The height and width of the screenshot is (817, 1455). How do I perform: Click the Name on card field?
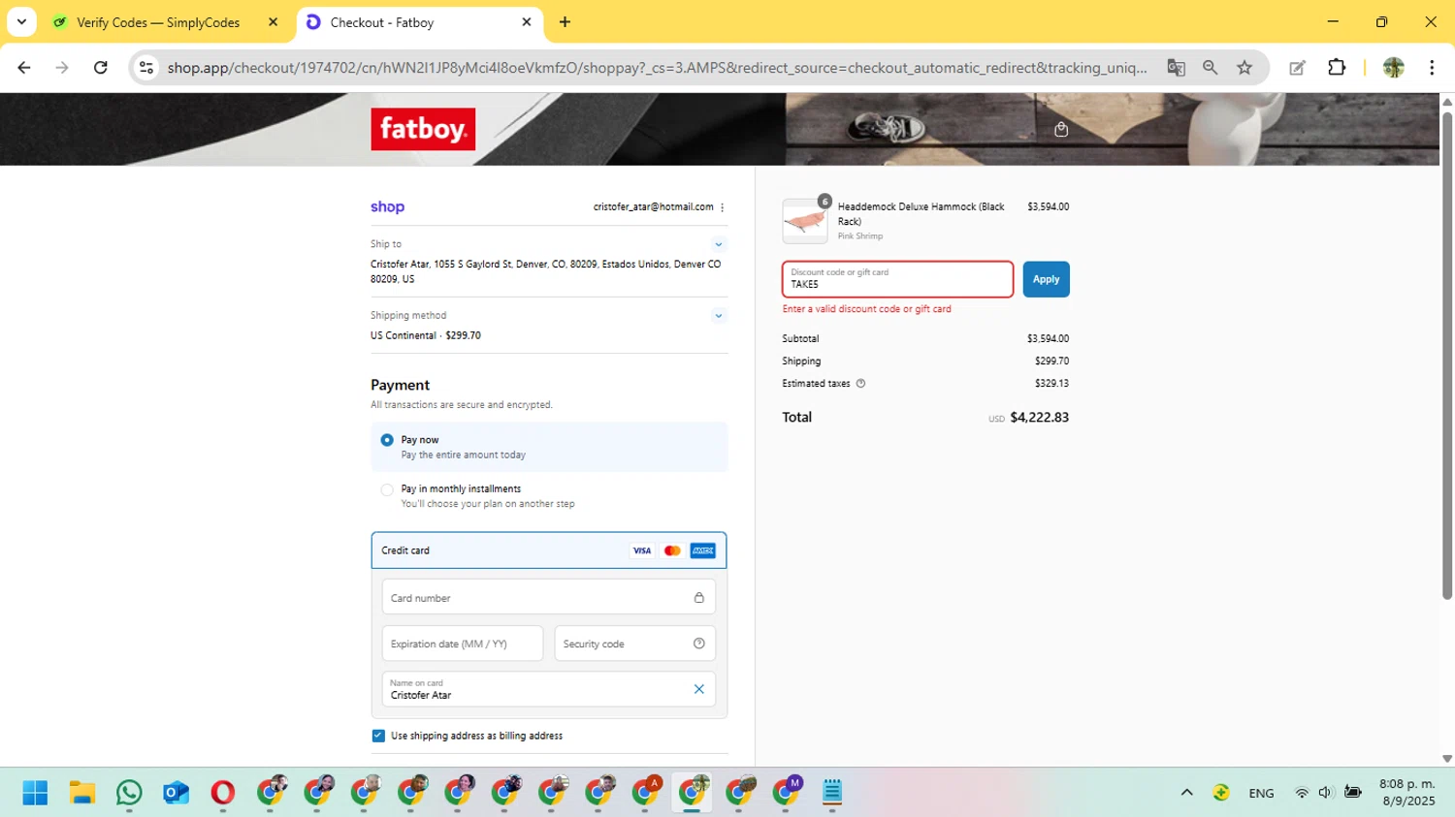pos(549,689)
